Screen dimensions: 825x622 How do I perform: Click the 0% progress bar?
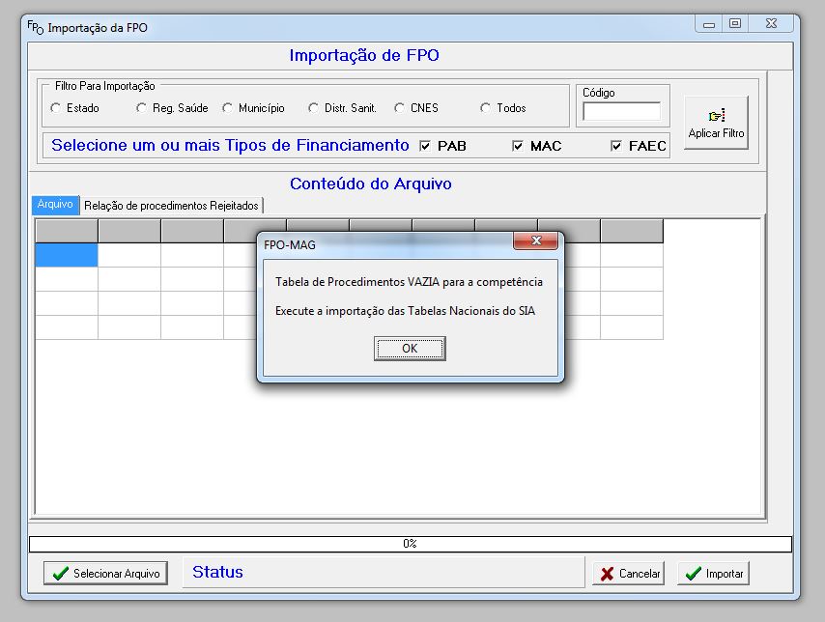410,544
